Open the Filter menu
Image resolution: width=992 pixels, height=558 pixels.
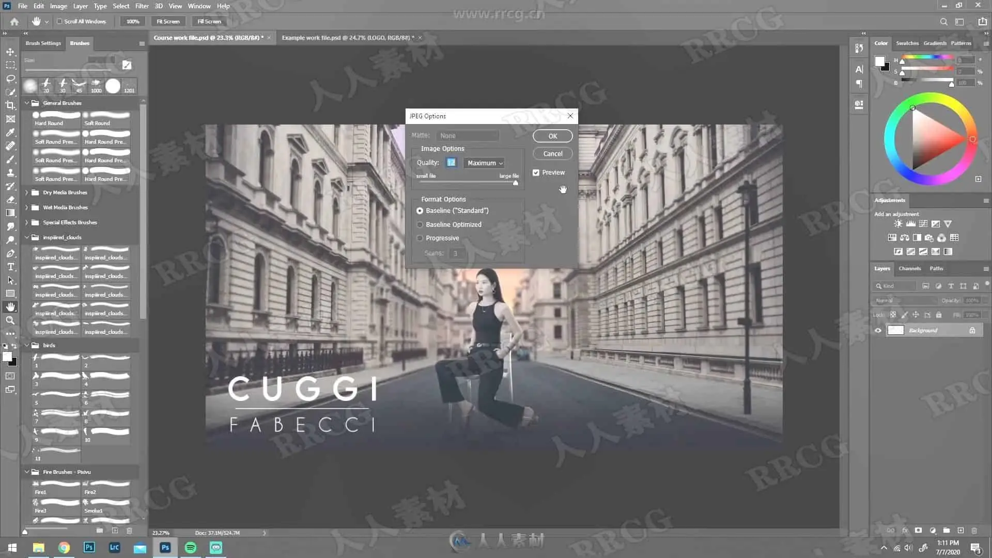[142, 6]
